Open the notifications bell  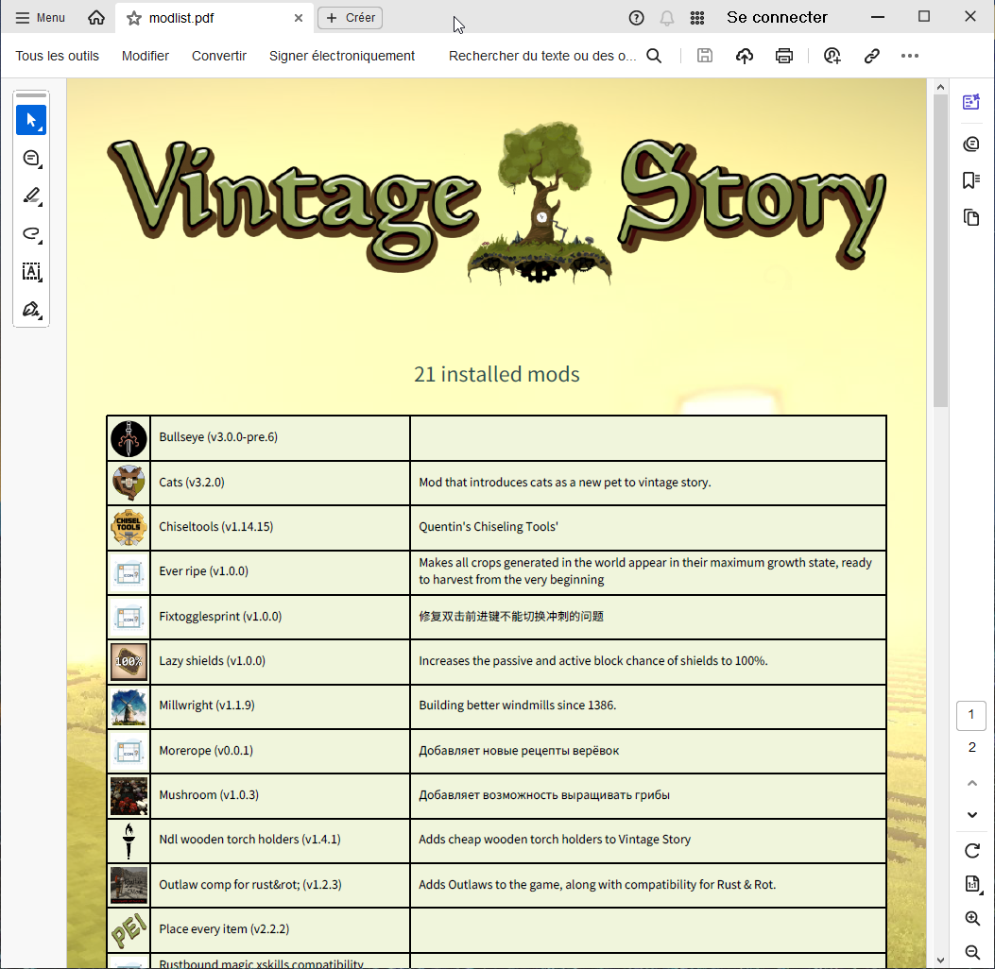click(x=667, y=18)
